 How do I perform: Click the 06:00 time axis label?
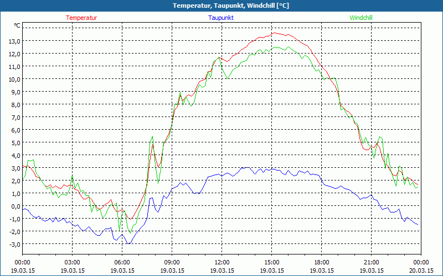[x=122, y=263]
